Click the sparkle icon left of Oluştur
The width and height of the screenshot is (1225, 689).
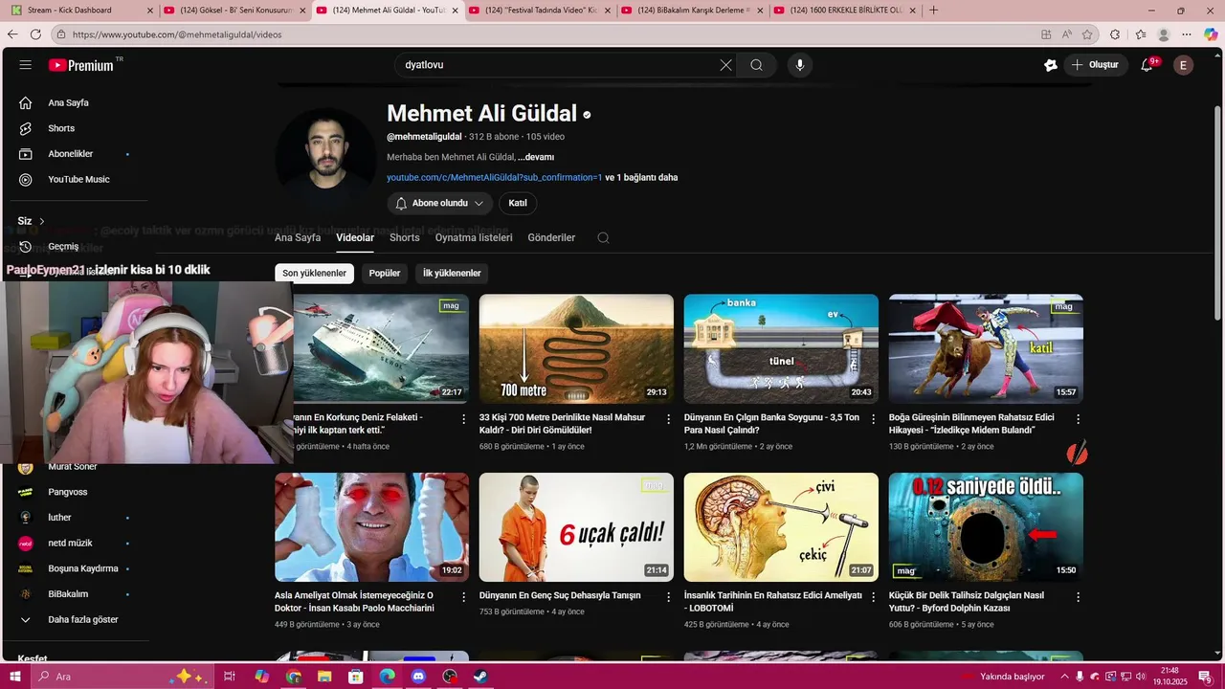1051,65
